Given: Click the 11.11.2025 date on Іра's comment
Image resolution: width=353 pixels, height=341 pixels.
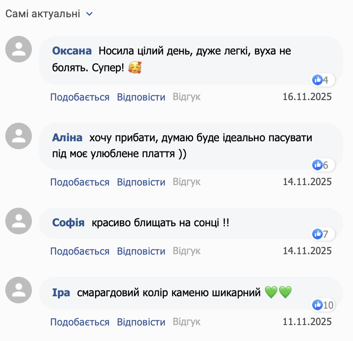Looking at the screenshot, I should pyautogui.click(x=307, y=322).
